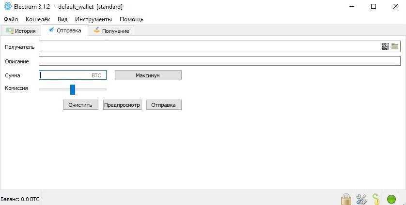Open the Помощь menu

[x=131, y=19]
